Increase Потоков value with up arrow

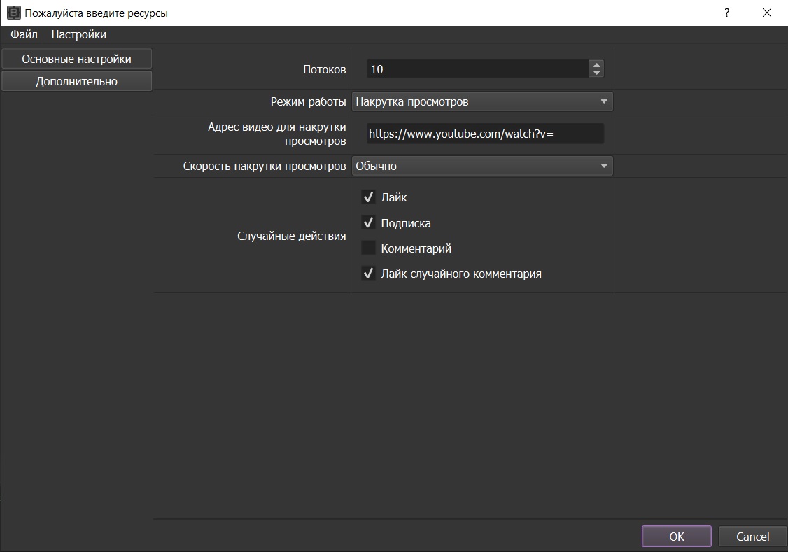coord(596,65)
